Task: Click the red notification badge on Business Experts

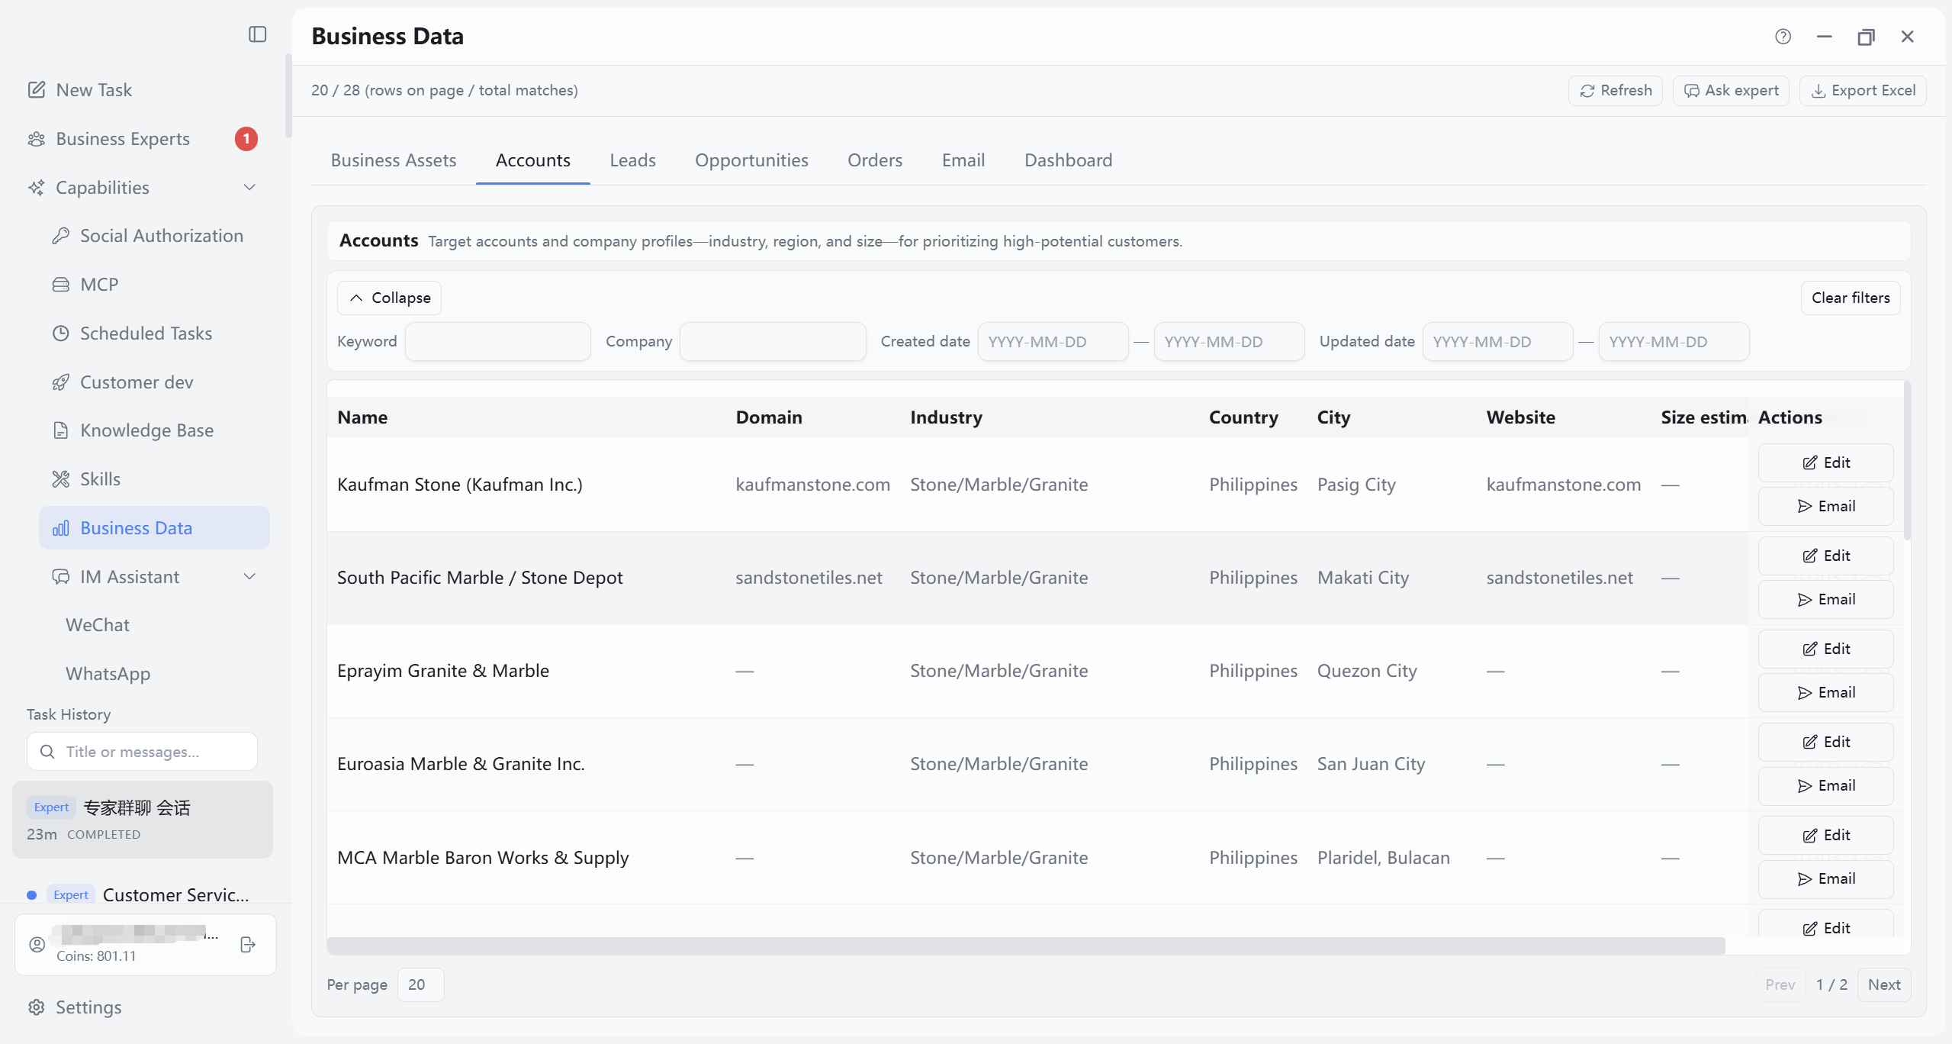Action: coord(246,139)
